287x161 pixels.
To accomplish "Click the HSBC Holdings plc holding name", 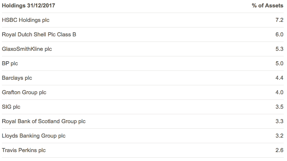I will [x=26, y=20].
